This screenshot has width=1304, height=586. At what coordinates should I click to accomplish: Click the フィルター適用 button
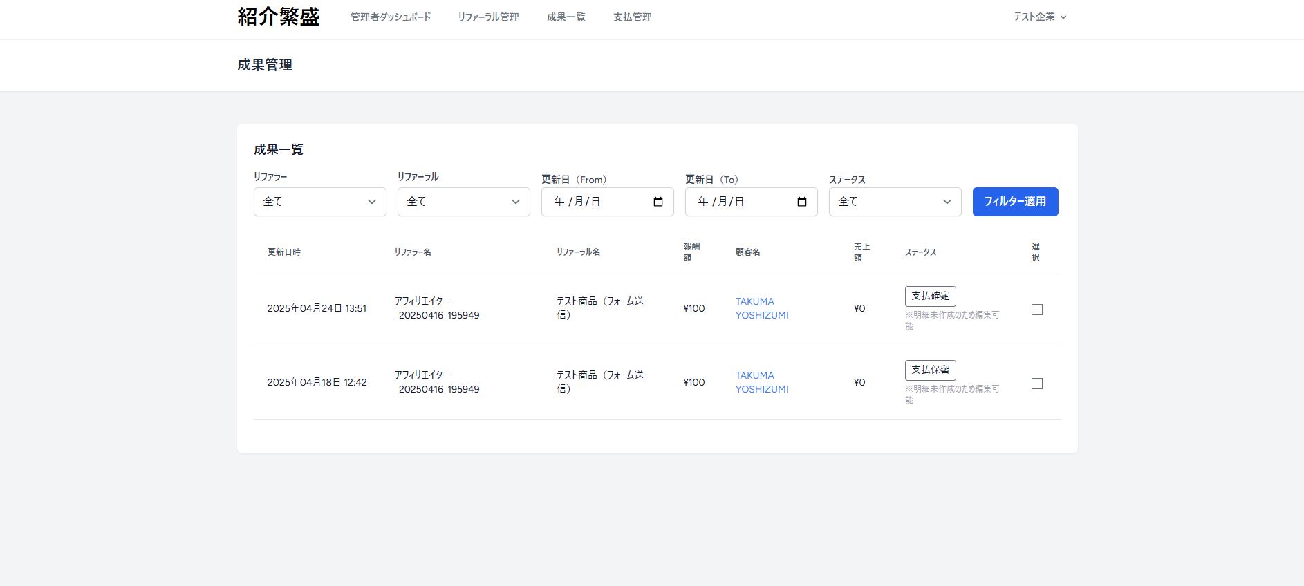click(1016, 202)
